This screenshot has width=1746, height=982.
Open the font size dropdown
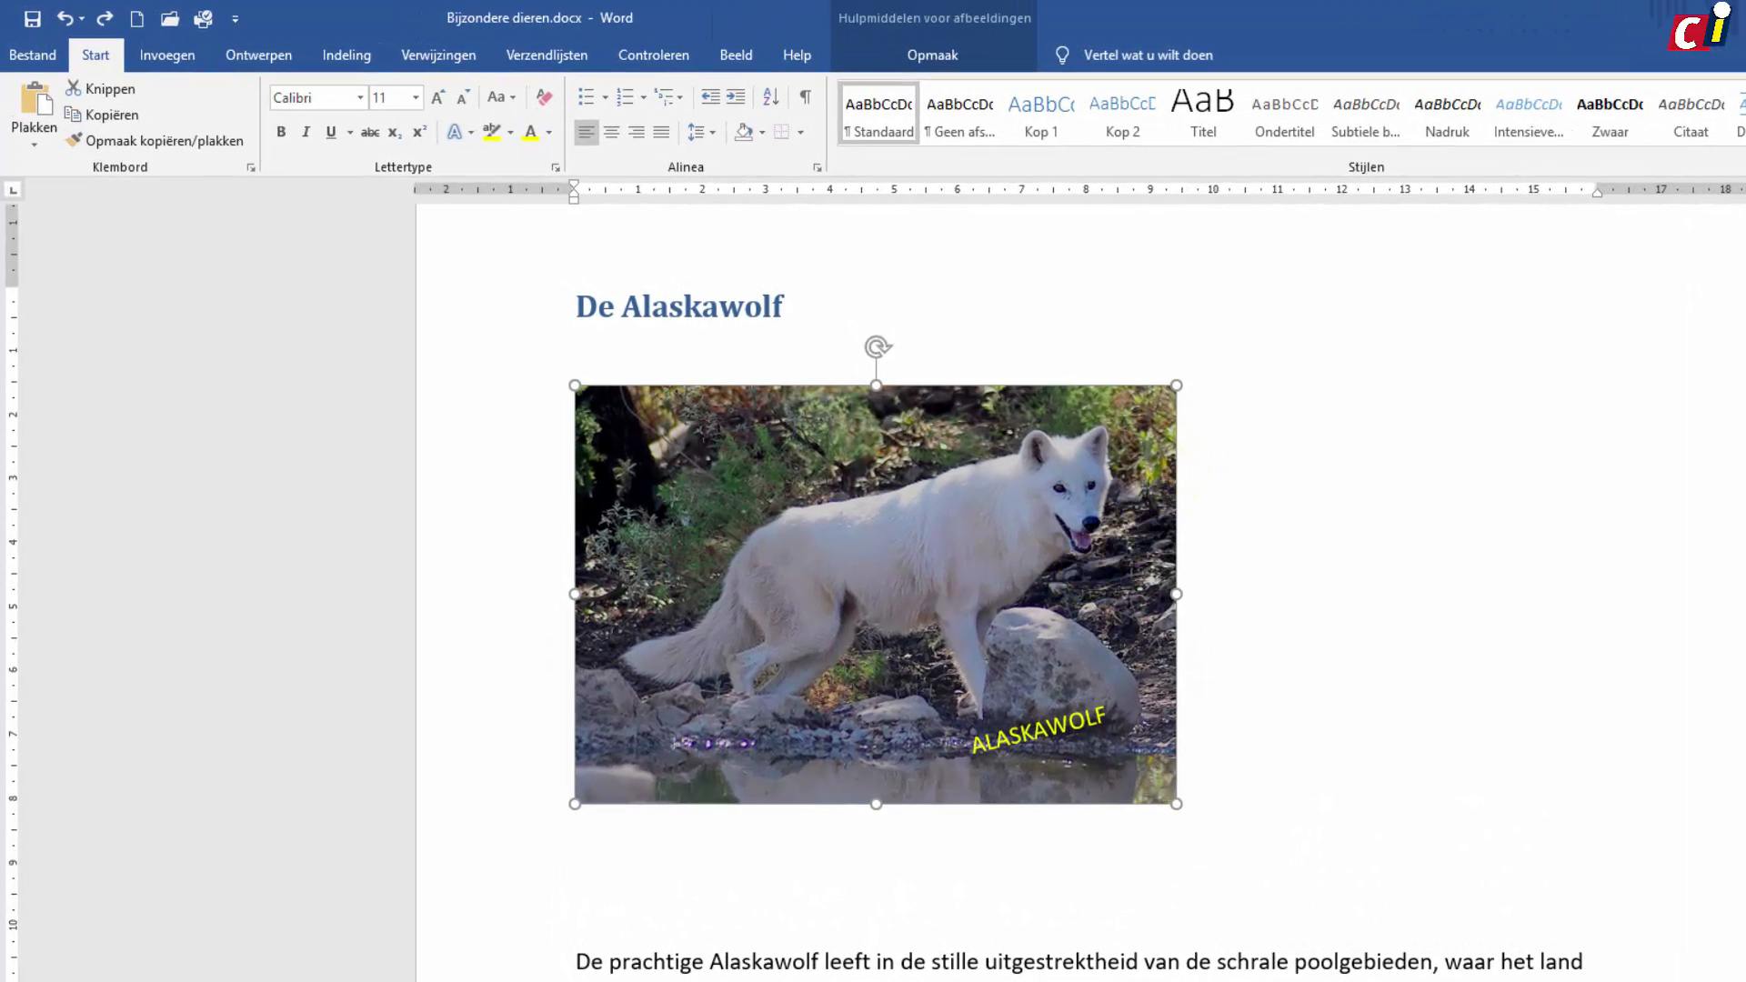(416, 97)
